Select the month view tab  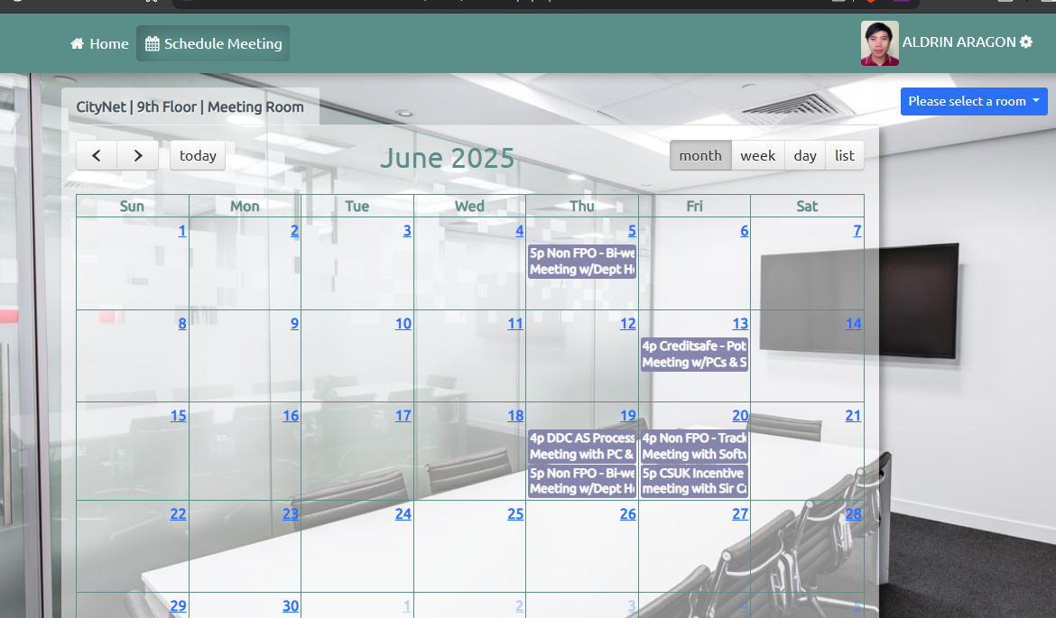pos(700,155)
